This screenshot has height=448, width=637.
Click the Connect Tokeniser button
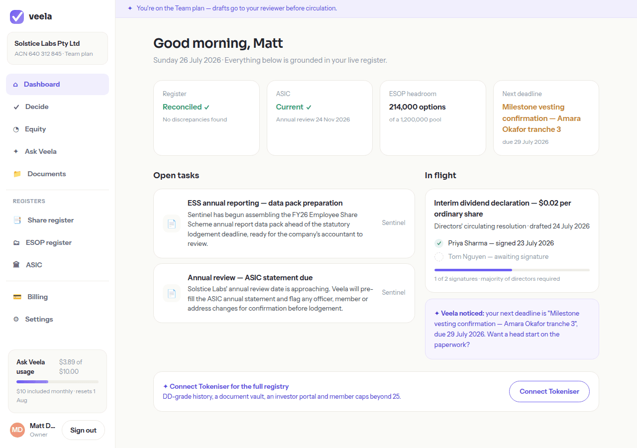[x=549, y=392]
